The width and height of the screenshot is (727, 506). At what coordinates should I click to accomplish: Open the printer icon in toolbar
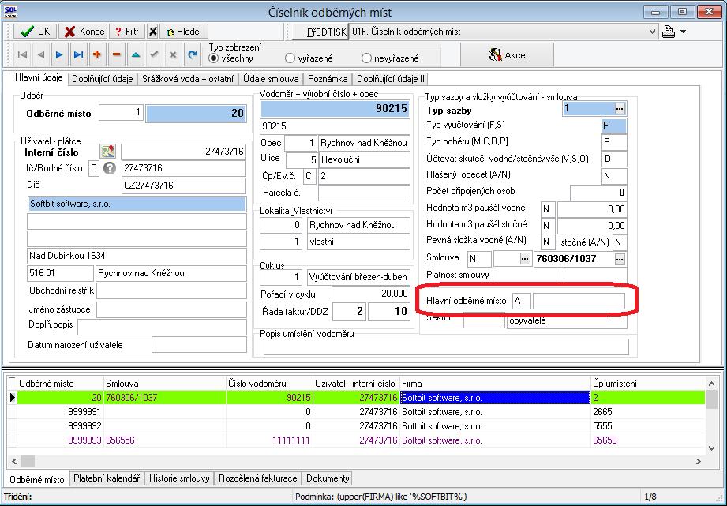[x=668, y=32]
